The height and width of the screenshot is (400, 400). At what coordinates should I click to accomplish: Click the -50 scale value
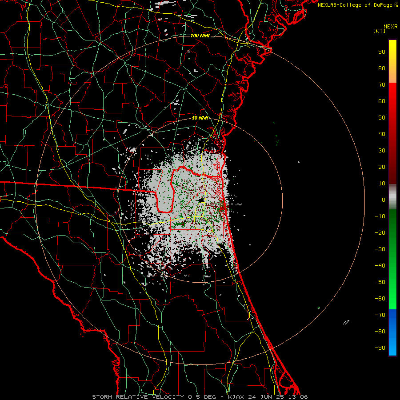[380, 282]
